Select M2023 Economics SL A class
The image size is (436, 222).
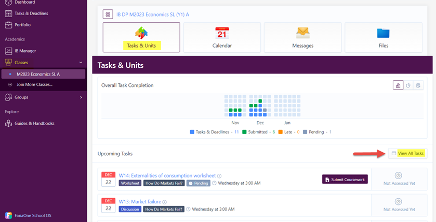[43, 74]
